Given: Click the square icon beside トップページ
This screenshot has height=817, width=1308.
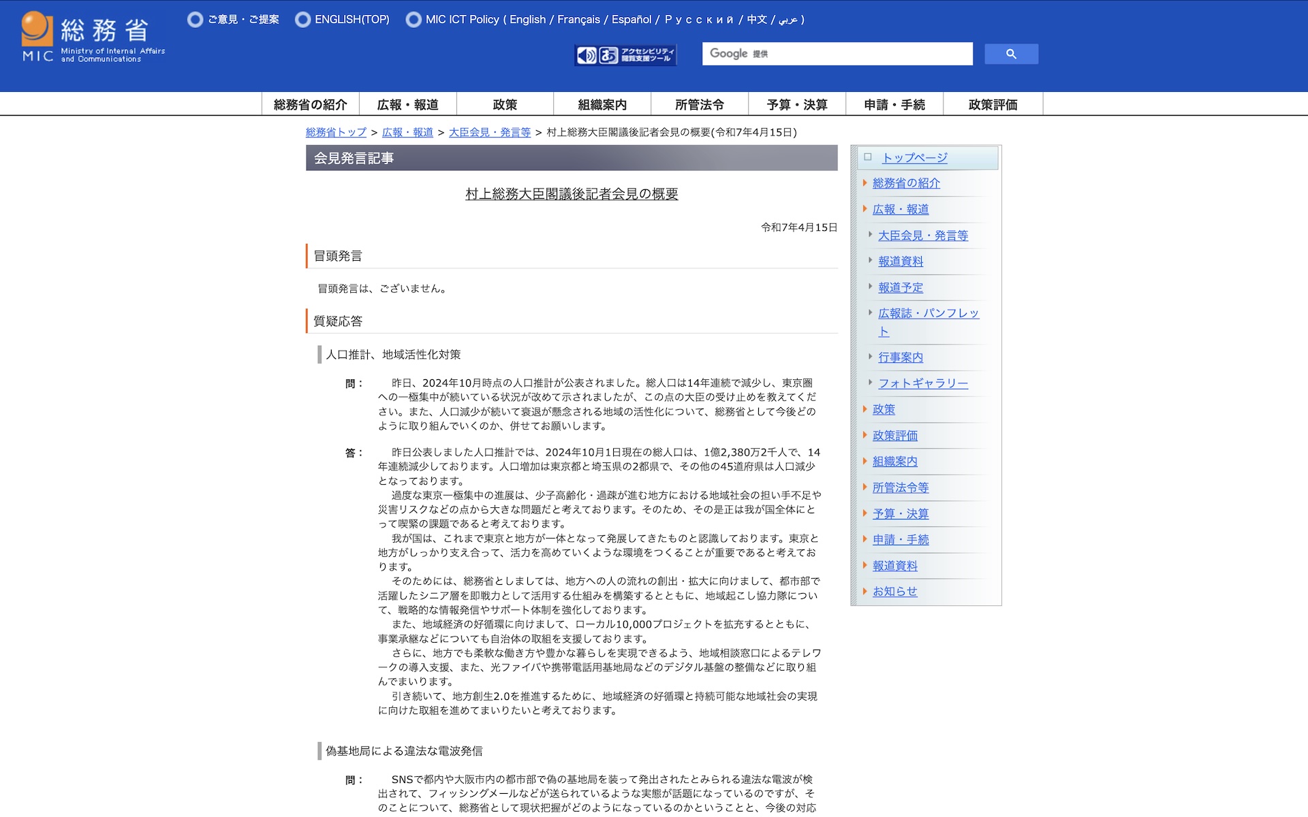Looking at the screenshot, I should tap(867, 157).
